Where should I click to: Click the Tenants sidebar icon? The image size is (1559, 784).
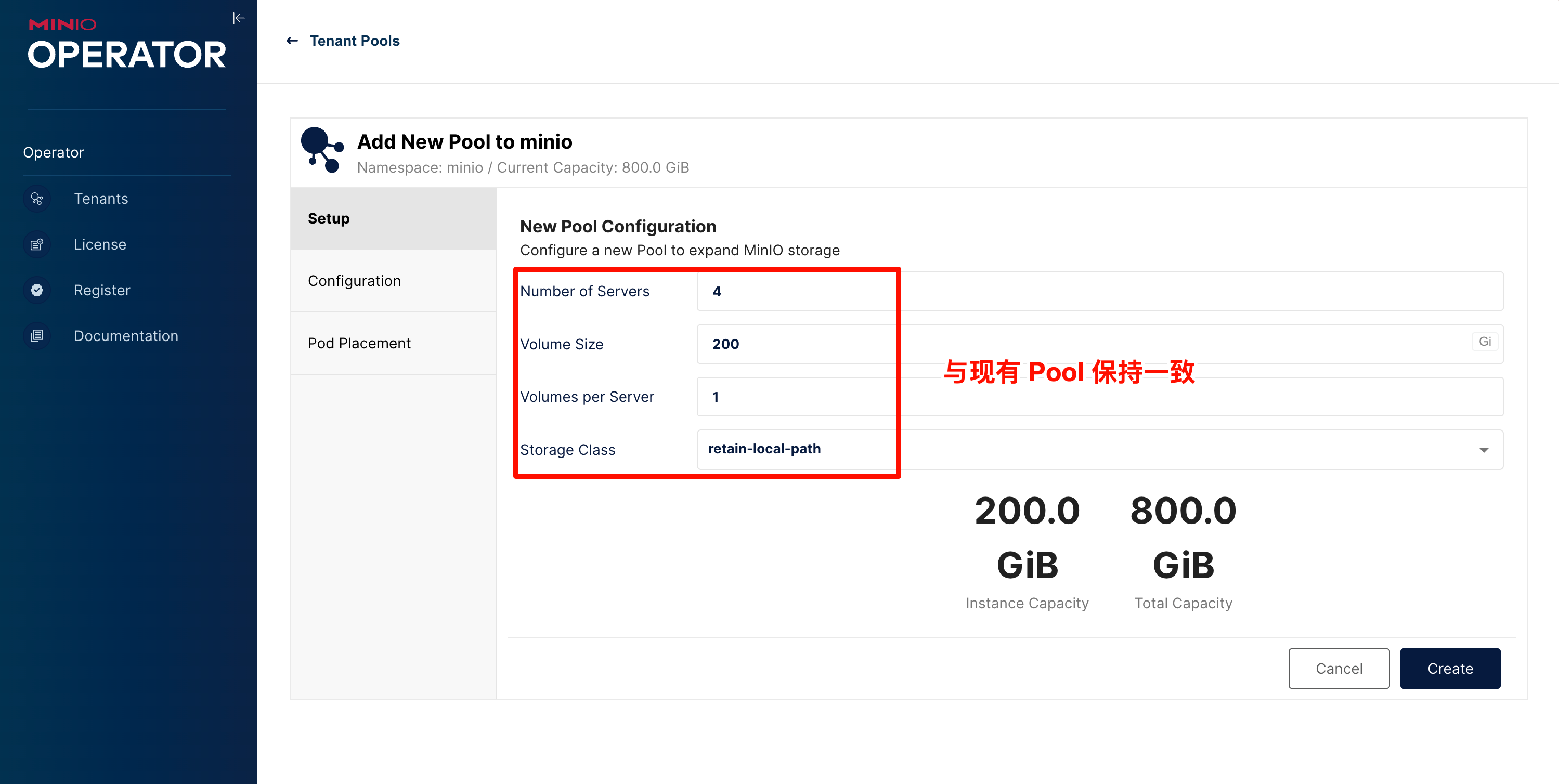click(37, 199)
